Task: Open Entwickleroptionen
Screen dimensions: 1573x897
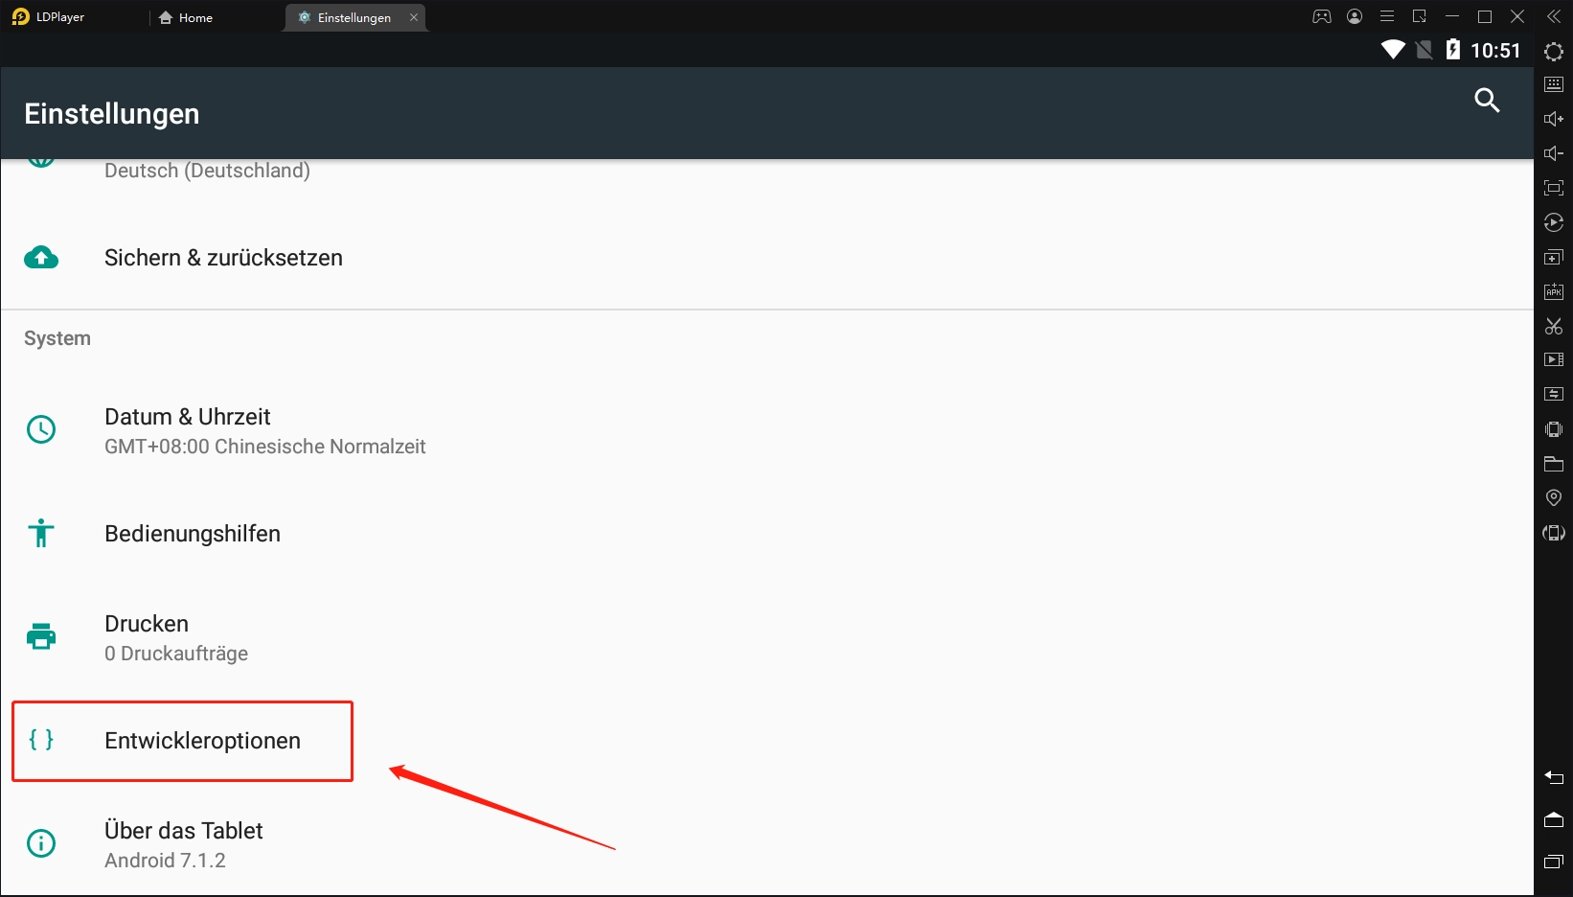Action: (766, 741)
